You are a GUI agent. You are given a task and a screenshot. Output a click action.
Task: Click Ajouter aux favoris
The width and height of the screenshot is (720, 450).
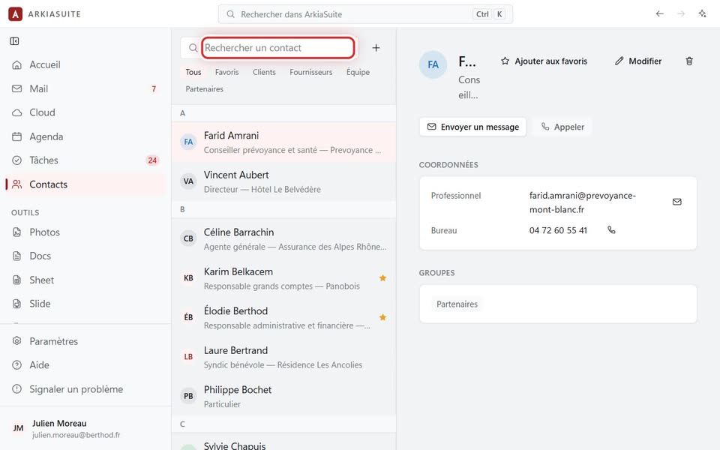pyautogui.click(x=544, y=61)
